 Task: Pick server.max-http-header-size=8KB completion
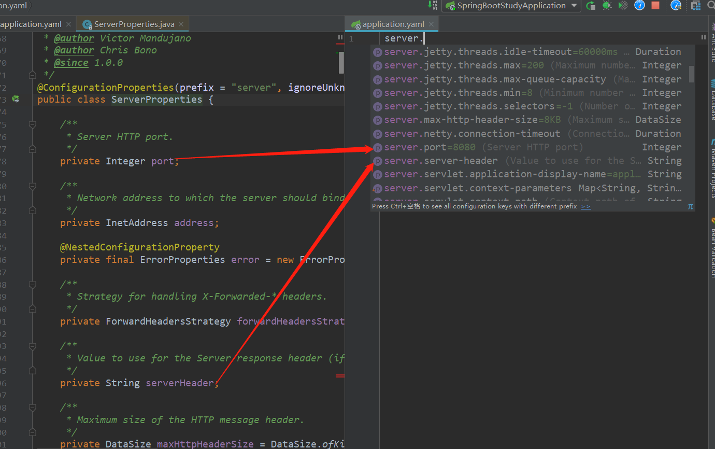point(530,120)
